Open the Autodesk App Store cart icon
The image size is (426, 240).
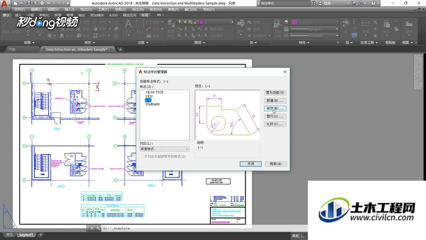353,3
